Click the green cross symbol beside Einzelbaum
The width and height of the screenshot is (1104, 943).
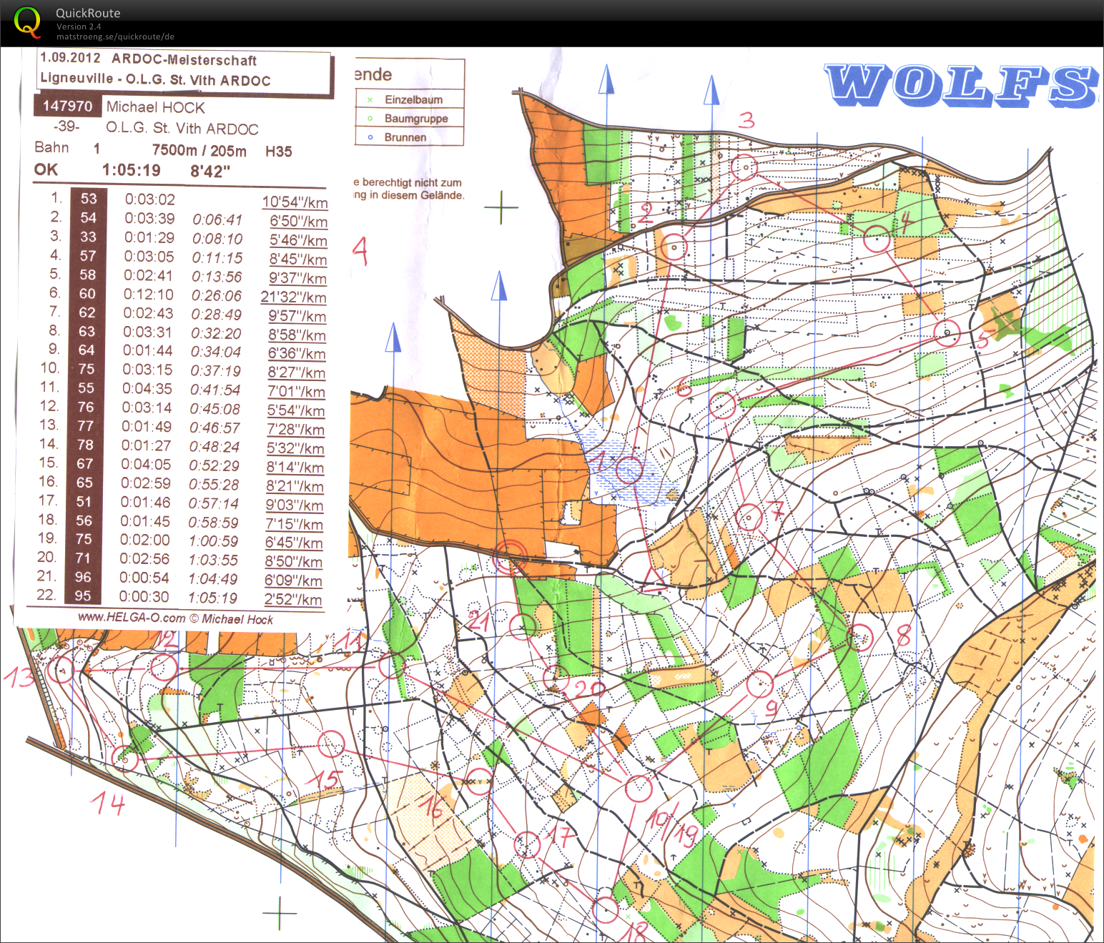coord(370,99)
